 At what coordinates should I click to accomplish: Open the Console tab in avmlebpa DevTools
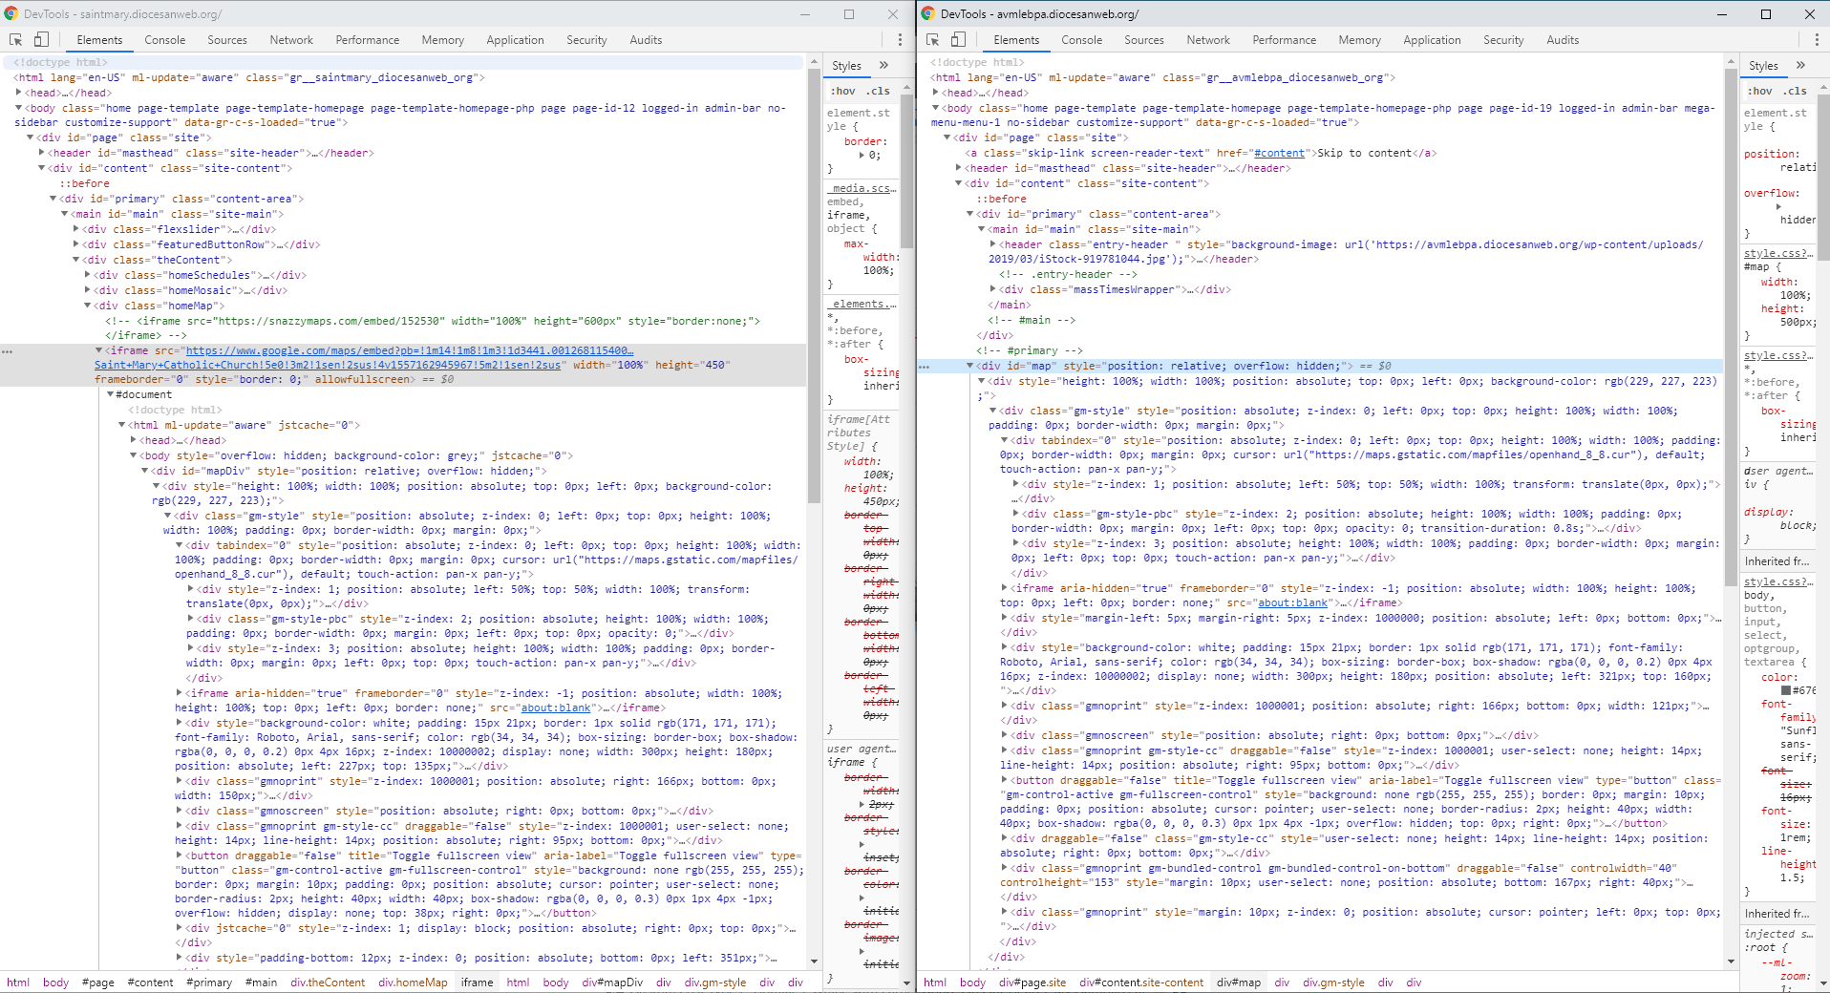(1081, 40)
